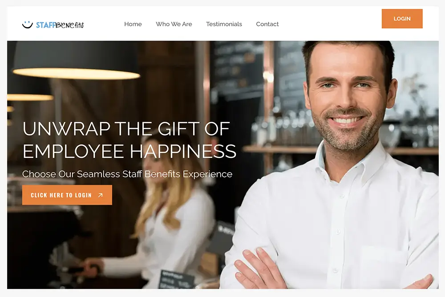Select Contact in the navigation bar
The width and height of the screenshot is (445, 297).
coord(267,24)
